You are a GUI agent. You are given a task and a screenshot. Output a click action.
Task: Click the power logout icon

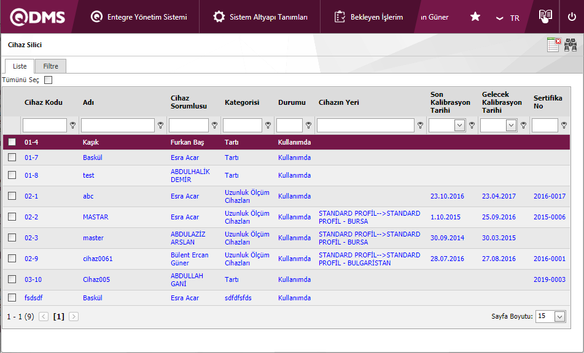pos(572,17)
